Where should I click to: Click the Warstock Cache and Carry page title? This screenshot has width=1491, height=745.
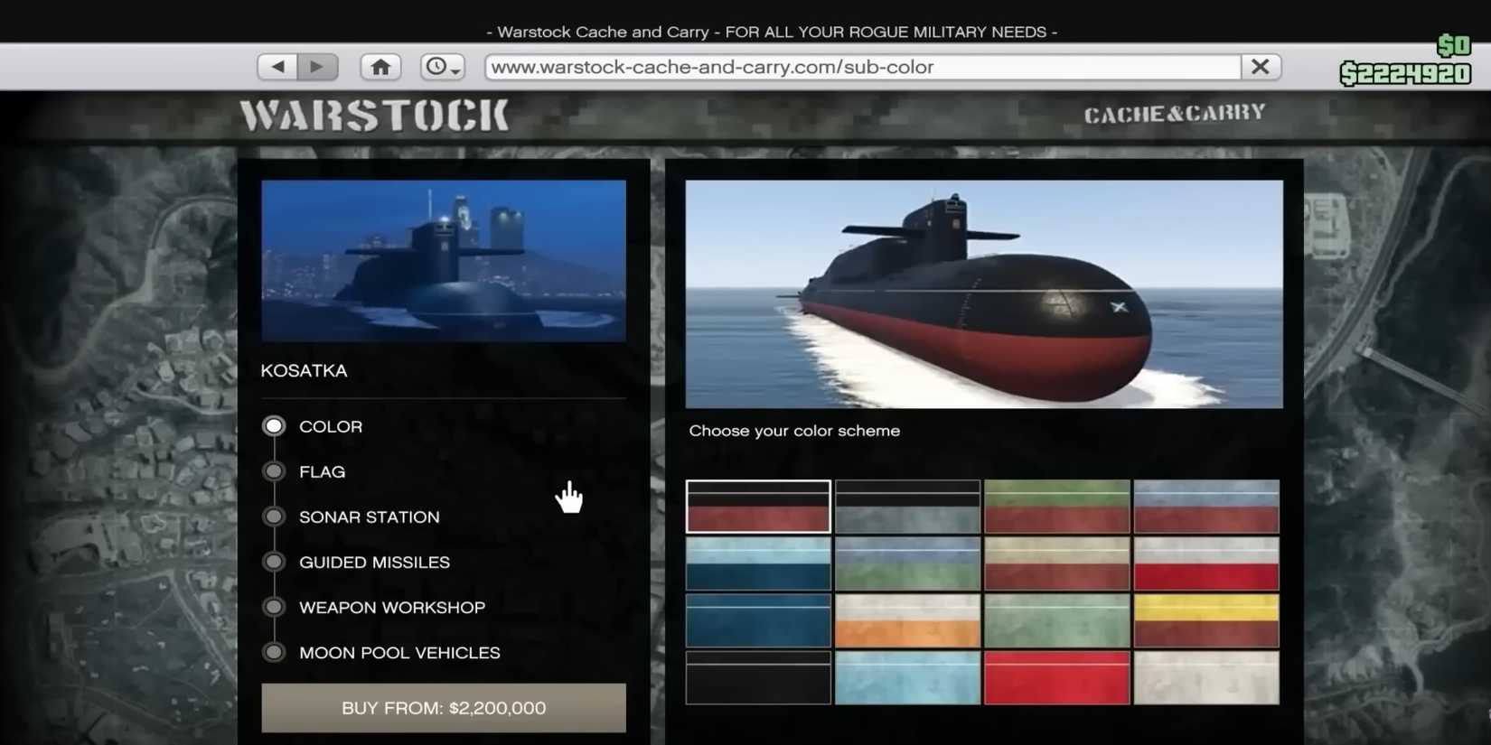[772, 32]
